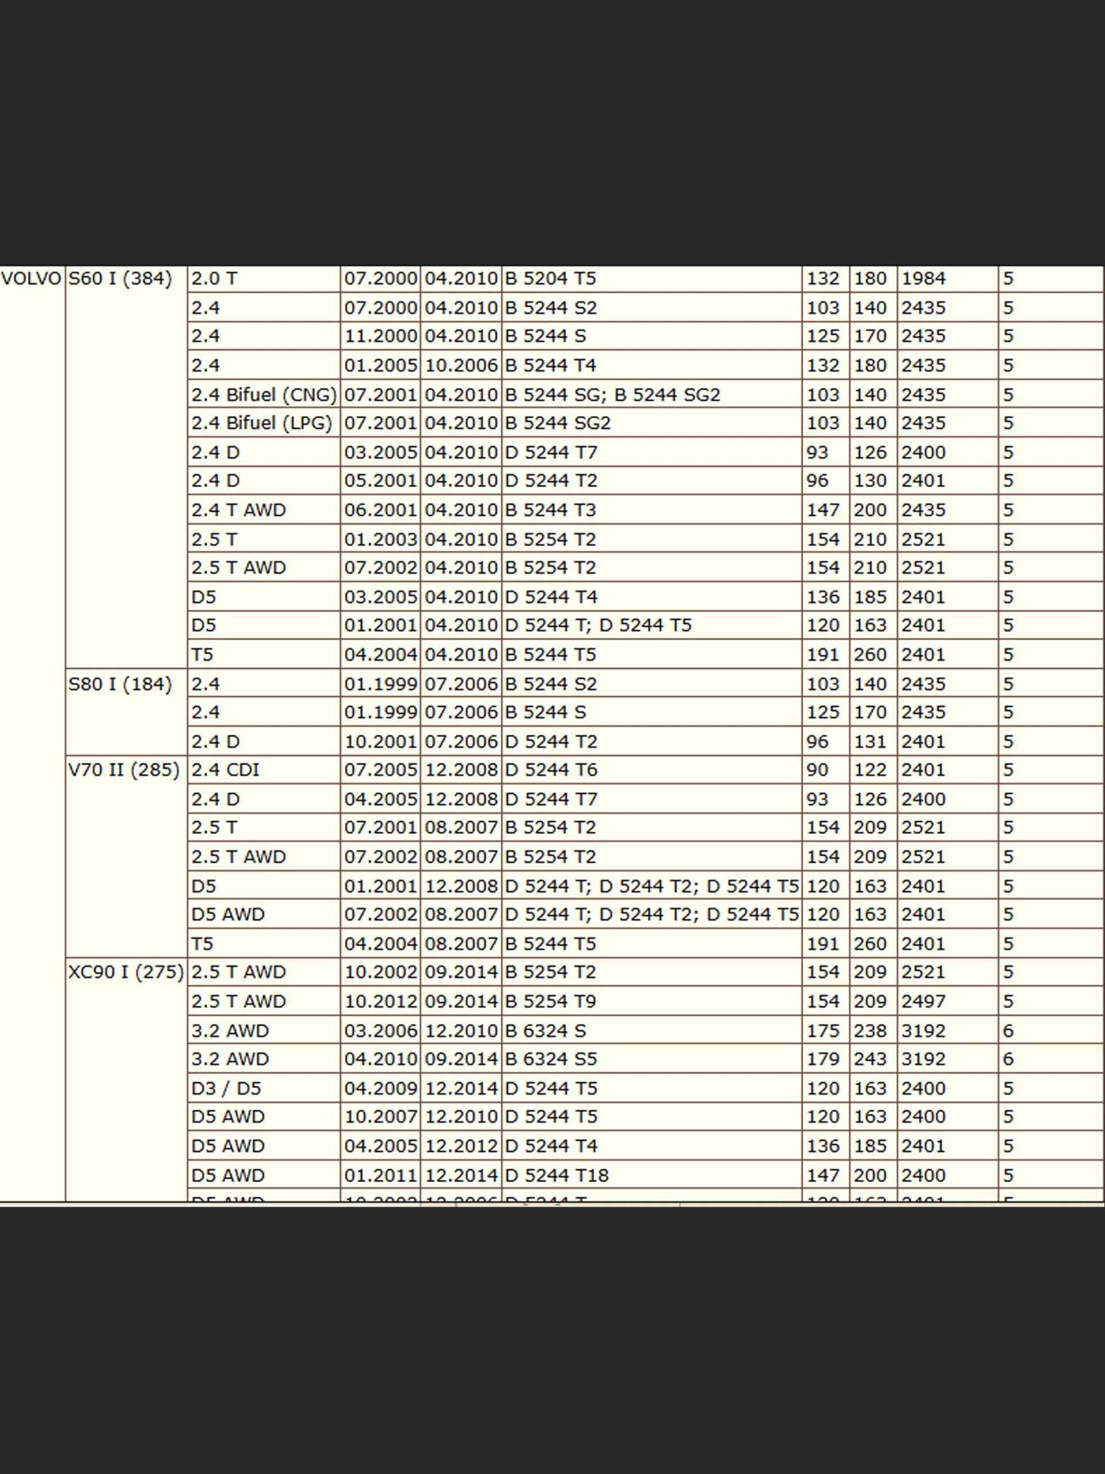Viewport: 1105px width, 1474px height.
Task: Select engine code B 5254 T9
Action: coord(550,1001)
